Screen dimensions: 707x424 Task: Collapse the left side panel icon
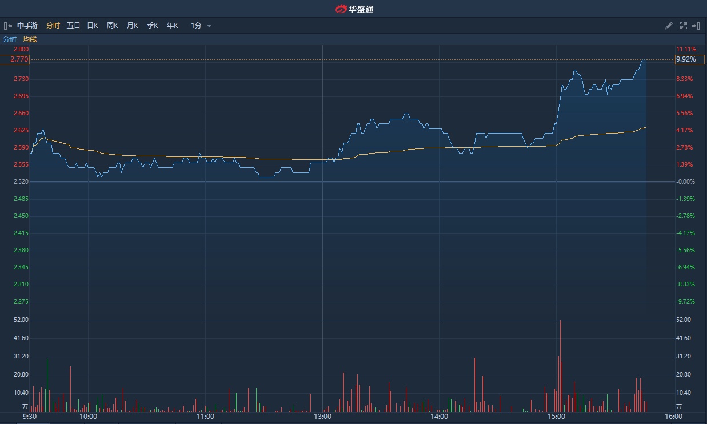[7, 26]
